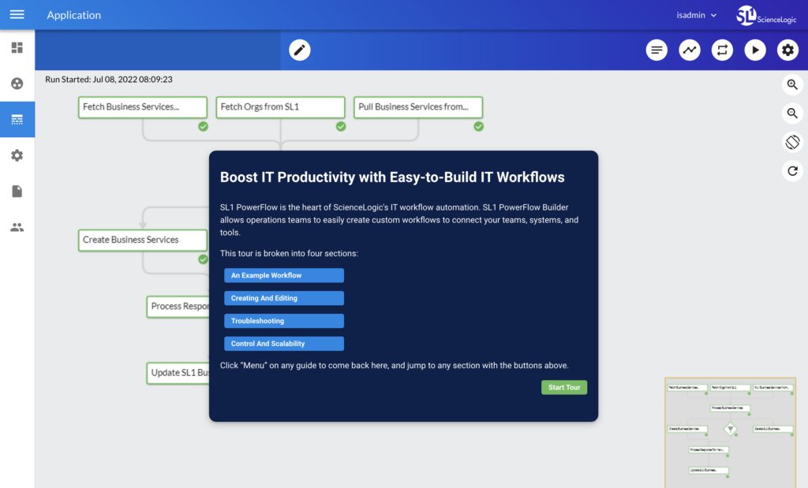Jump to Control And Scalability section
This screenshot has width=808, height=488.
[x=284, y=344]
